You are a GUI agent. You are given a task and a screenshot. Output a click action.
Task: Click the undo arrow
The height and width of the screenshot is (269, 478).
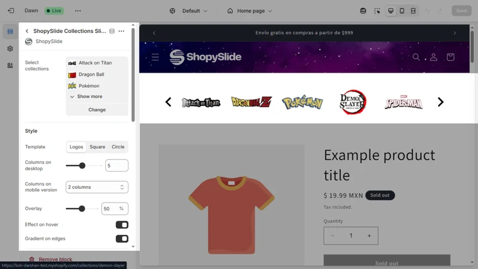[x=427, y=11]
